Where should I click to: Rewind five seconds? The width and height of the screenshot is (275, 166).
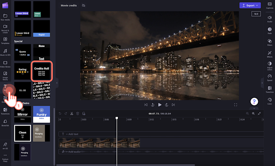[x=153, y=105]
